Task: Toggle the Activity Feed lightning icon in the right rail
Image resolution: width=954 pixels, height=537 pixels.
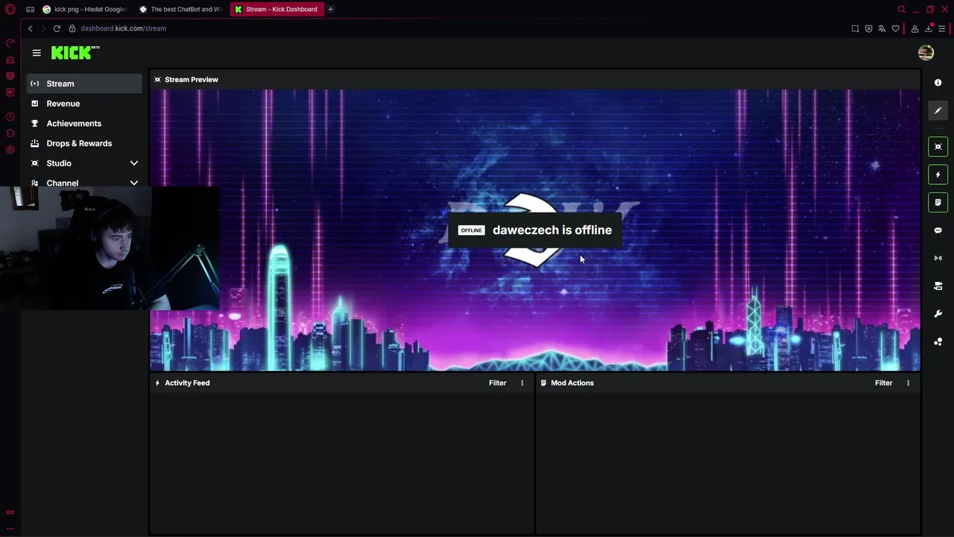Action: click(x=938, y=175)
